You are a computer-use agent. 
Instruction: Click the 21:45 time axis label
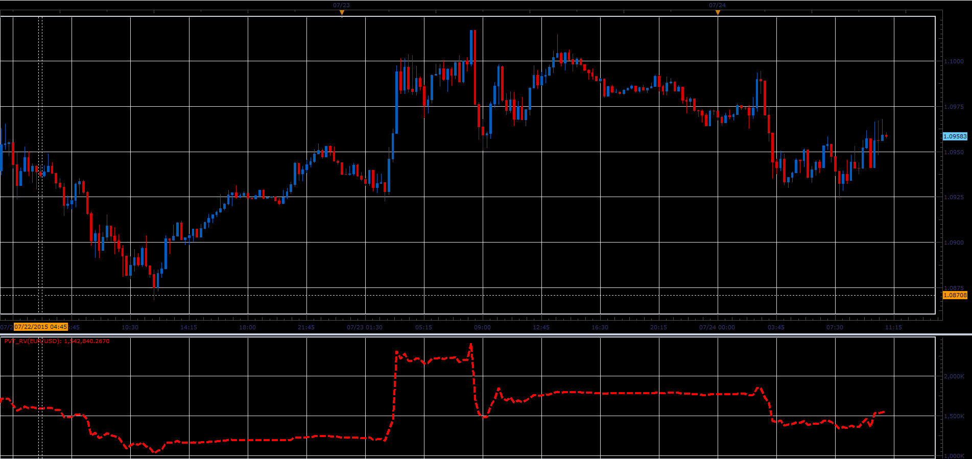(x=306, y=327)
